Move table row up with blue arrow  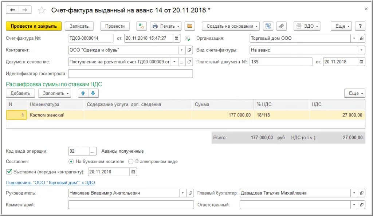coord(83,93)
